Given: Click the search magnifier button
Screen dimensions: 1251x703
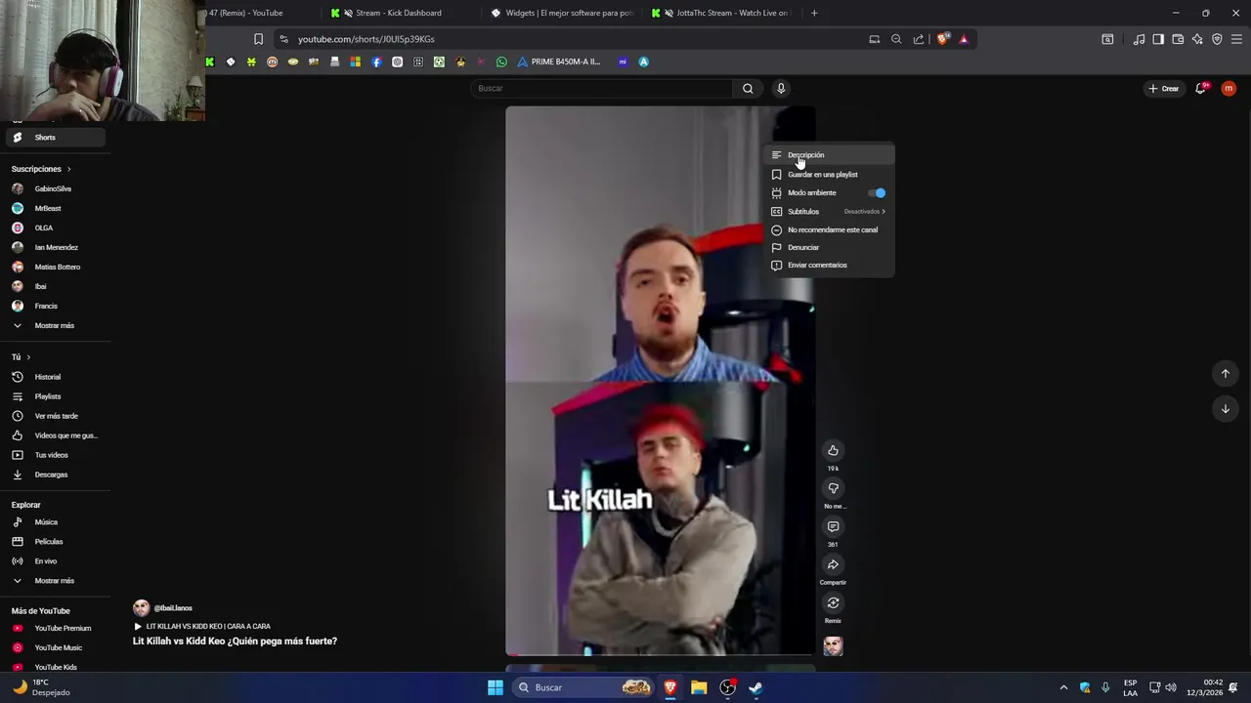Looking at the screenshot, I should click(748, 88).
